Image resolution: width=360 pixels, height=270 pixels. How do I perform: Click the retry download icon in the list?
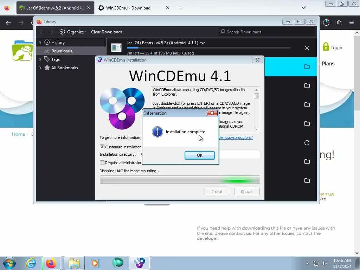click(307, 143)
